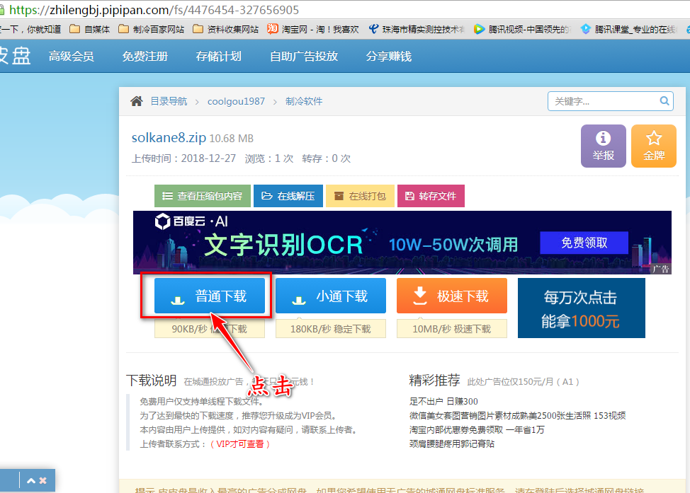Open 资料收集网站 bookmark folder
690x493 pixels.
226,29
